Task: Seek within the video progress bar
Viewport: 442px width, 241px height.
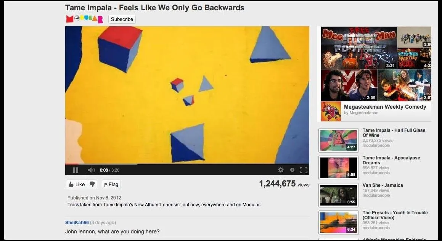Action: coord(187,164)
